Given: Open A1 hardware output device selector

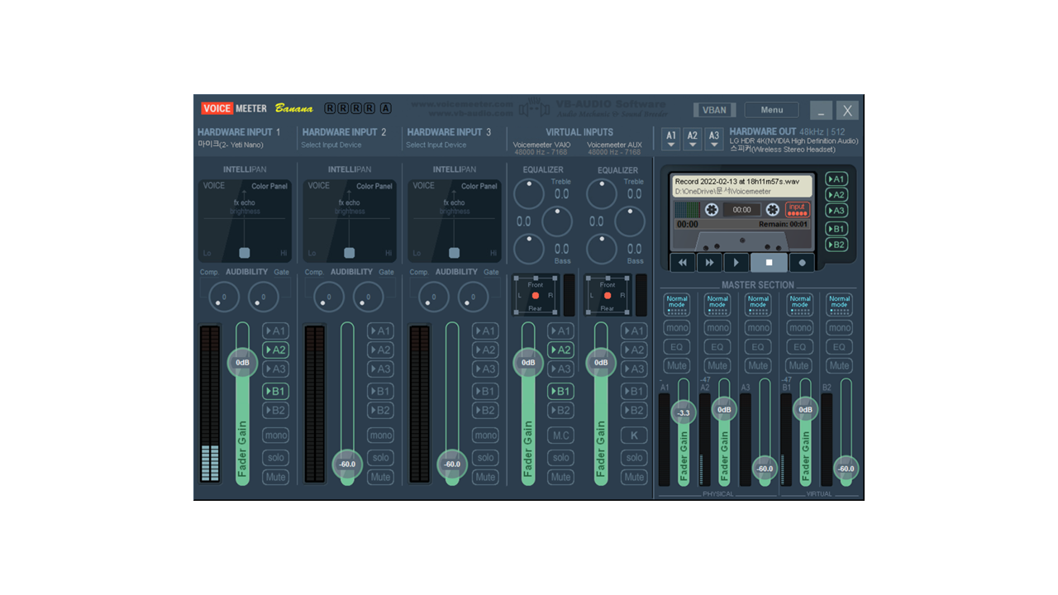Looking at the screenshot, I should click(671, 139).
